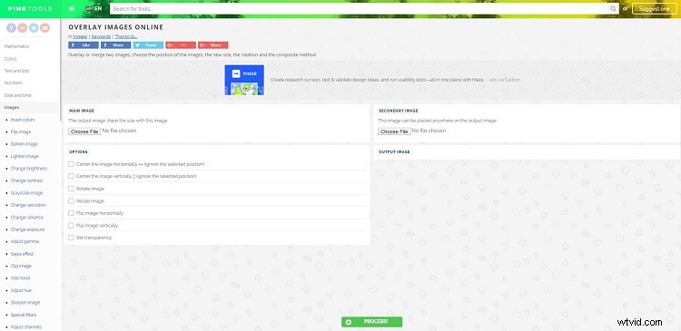Enable the Set transparency checkbox
Screen dimensions: 681x331
pos(71,238)
